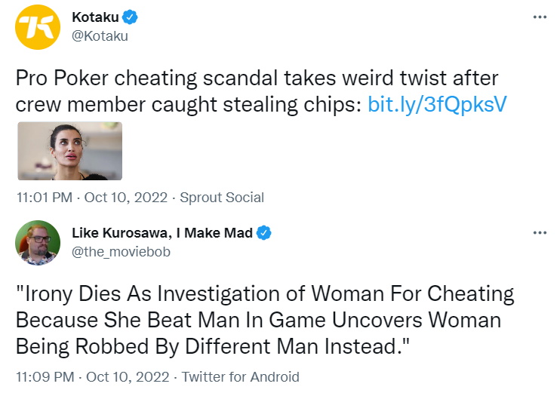Open the bit.ly/3fQpksV link
Viewport: 560px width, 399px height.
point(435,104)
